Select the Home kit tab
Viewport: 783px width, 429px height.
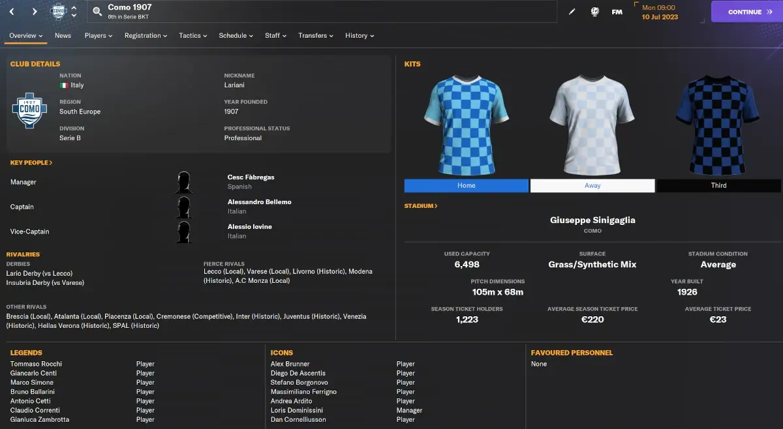pos(467,186)
